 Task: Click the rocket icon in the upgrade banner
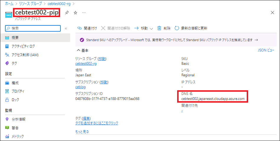(x=82, y=40)
